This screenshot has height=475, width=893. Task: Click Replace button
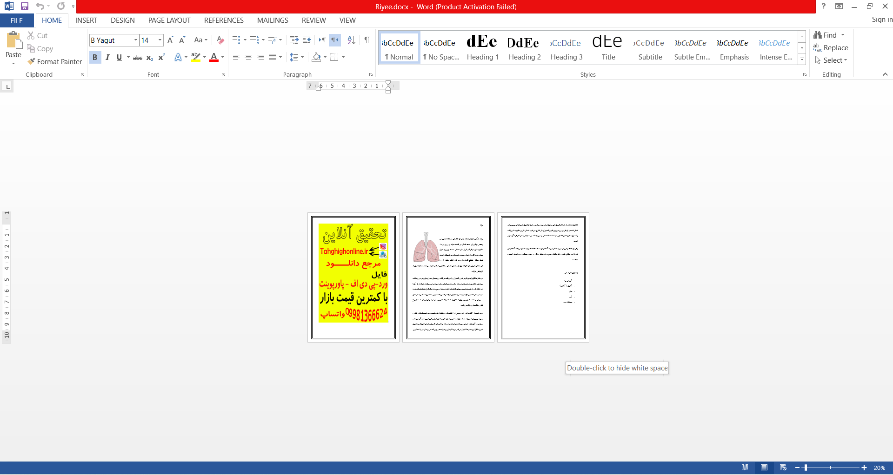pyautogui.click(x=831, y=48)
